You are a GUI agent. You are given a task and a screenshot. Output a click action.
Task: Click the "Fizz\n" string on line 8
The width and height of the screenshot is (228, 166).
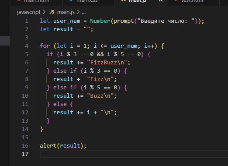[x=100, y=79]
